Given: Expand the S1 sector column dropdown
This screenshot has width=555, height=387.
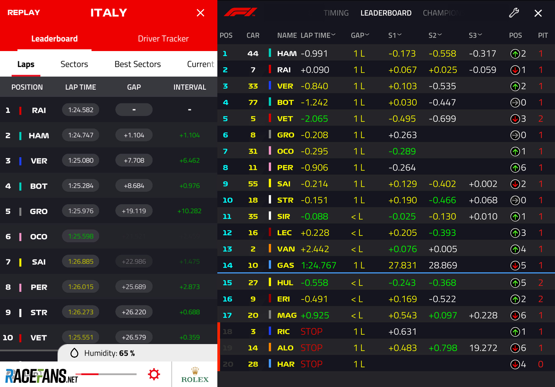Looking at the screenshot, I should (400, 35).
